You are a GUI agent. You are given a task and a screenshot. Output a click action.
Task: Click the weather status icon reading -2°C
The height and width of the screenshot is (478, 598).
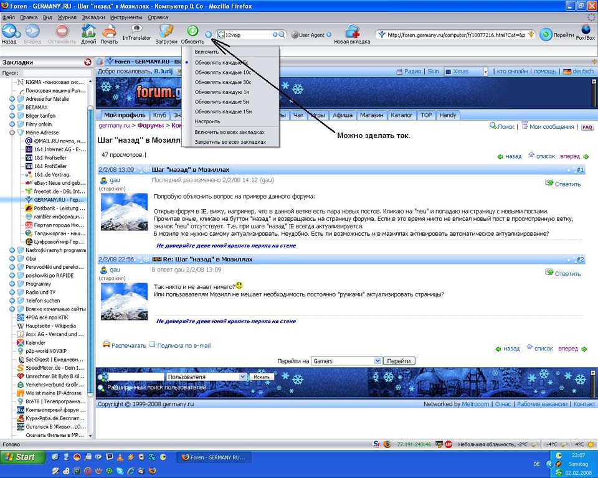[x=534, y=444]
